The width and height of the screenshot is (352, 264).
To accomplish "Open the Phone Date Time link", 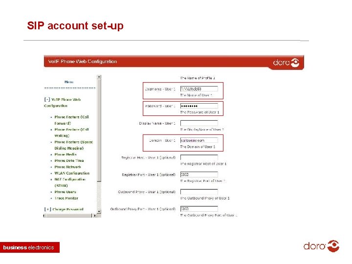I will (69, 161).
